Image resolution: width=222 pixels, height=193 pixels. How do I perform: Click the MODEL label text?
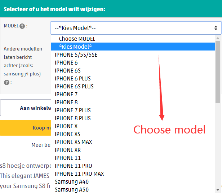(11, 26)
